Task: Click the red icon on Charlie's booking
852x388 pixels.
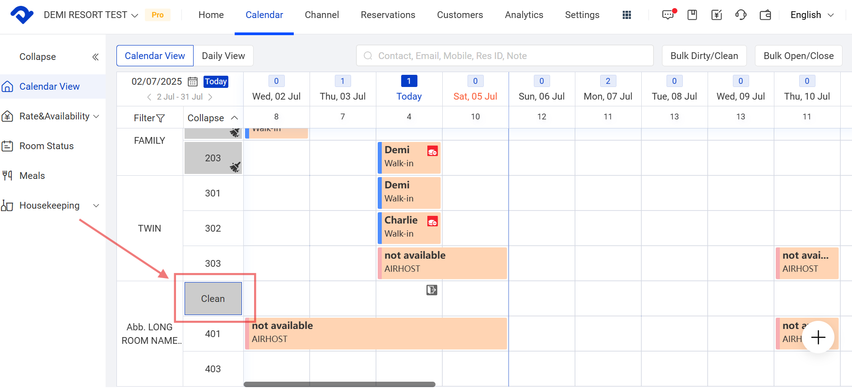Action: click(x=432, y=221)
